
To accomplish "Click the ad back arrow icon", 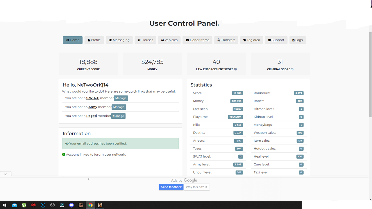I will [89, 179].
